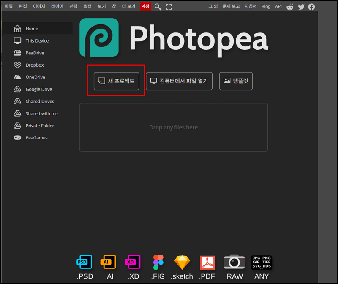The width and height of the screenshot is (338, 284).
Task: Select Home in the sidebar
Action: pos(38,28)
